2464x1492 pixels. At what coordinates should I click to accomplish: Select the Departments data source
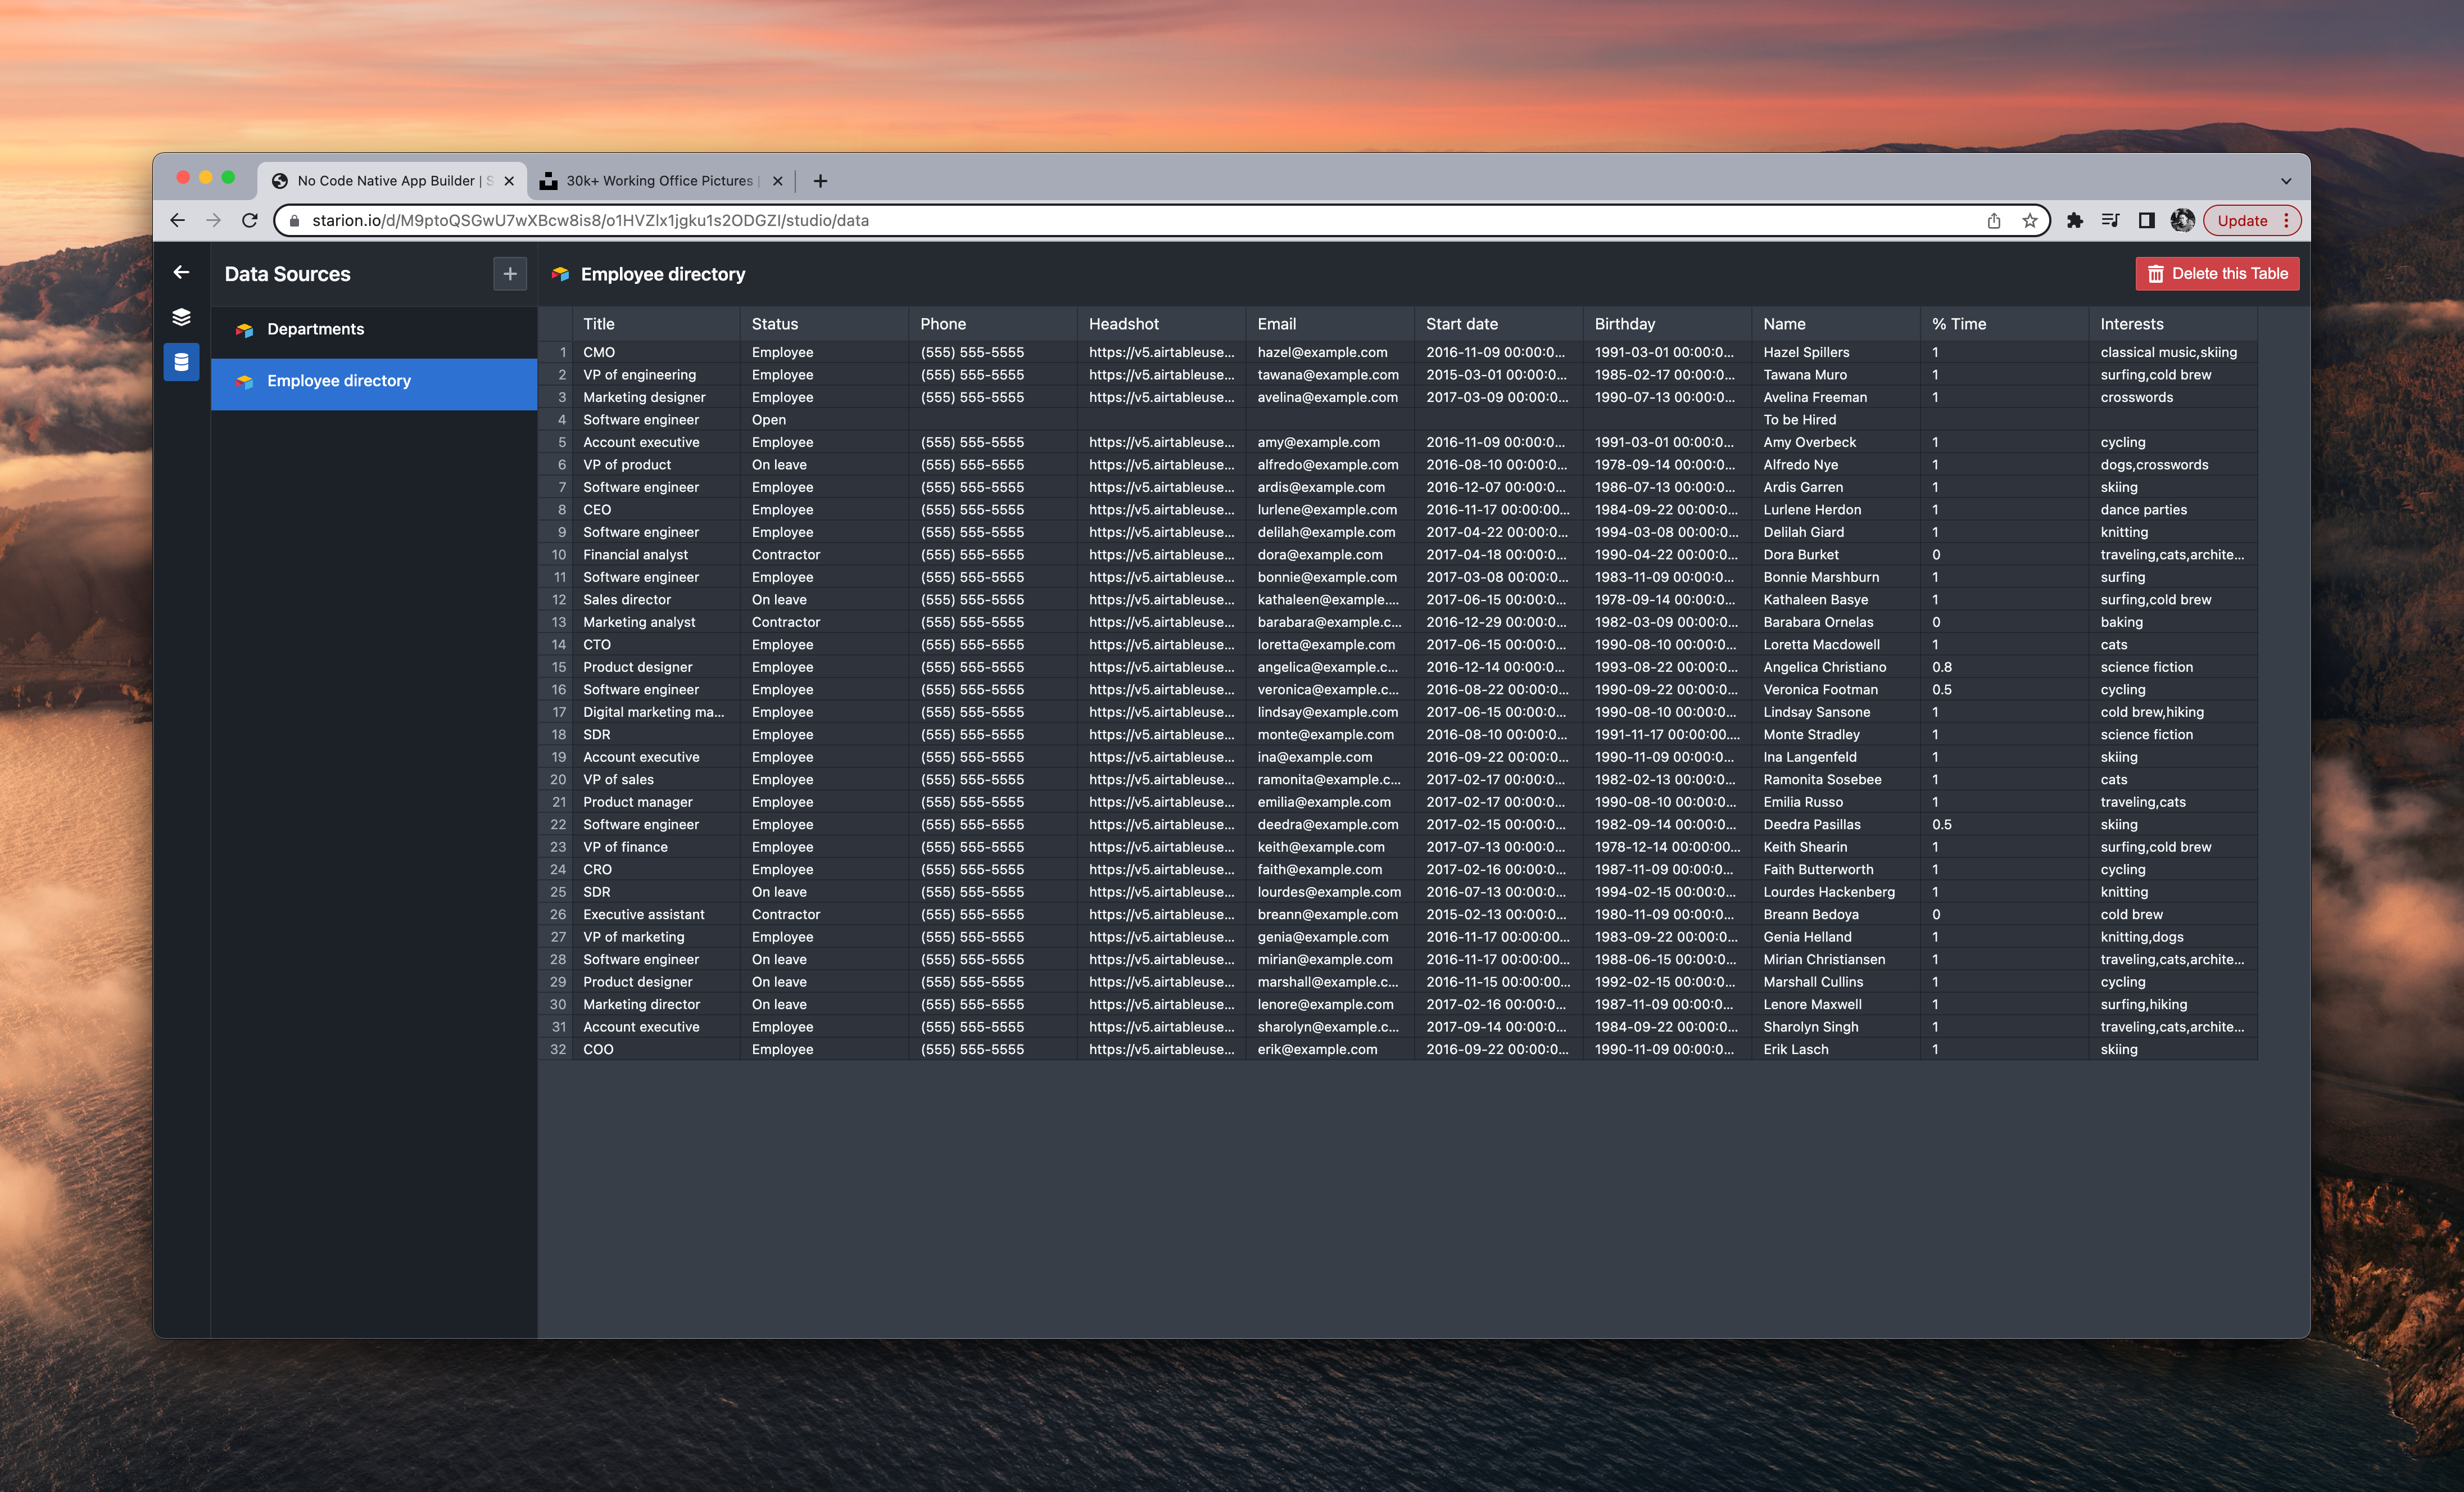click(x=374, y=329)
